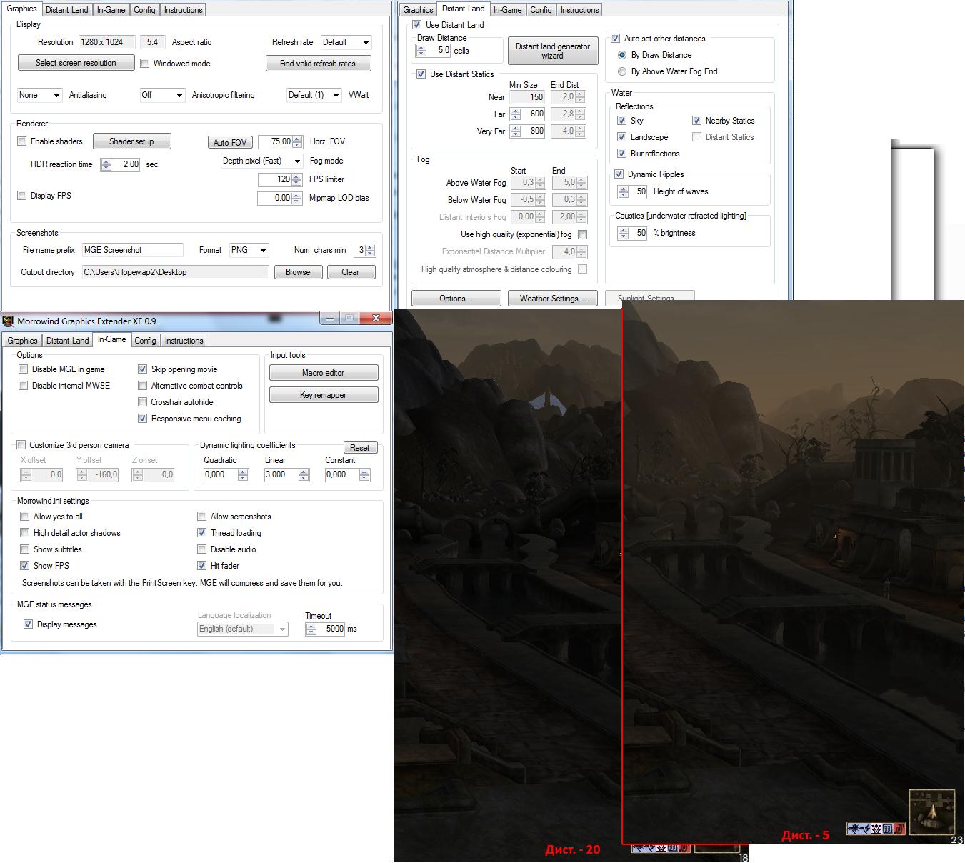This screenshot has height=863, width=965.
Task: Adjust the FPS limiter stepper
Action: [x=296, y=180]
